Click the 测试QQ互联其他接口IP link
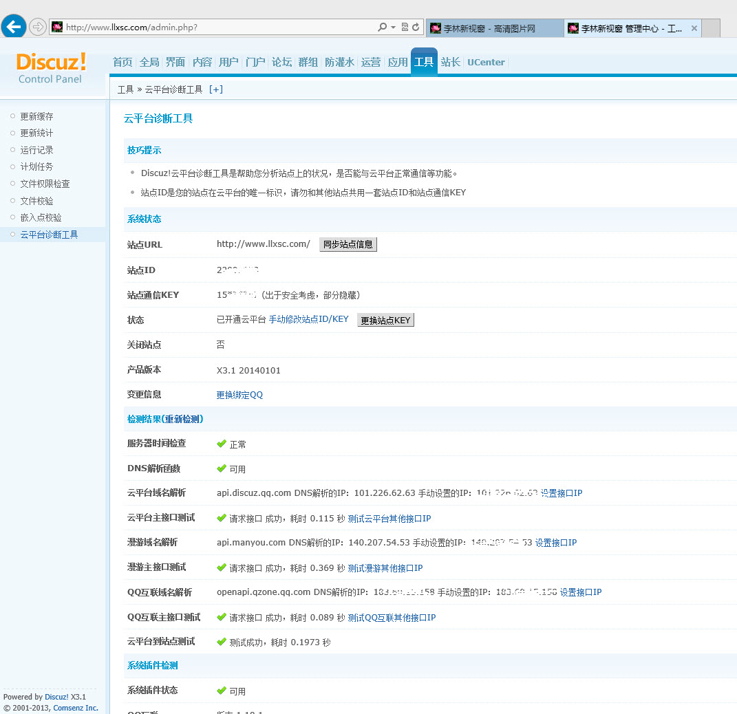 (392, 617)
